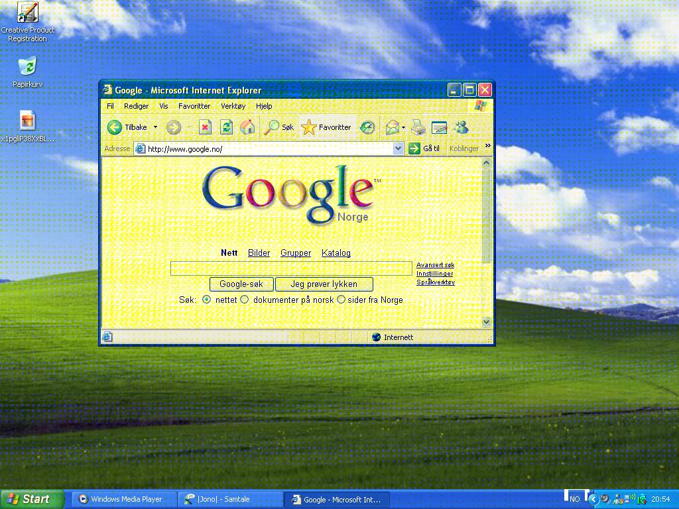Screen dimensions: 679x509
Task: Click the Mail envelope icon
Action: 392,127
